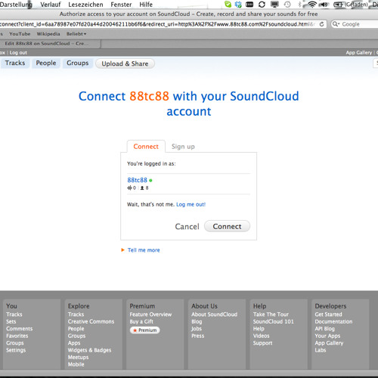Open Labs under Developers
This screenshot has width=378, height=378.
[x=321, y=350]
